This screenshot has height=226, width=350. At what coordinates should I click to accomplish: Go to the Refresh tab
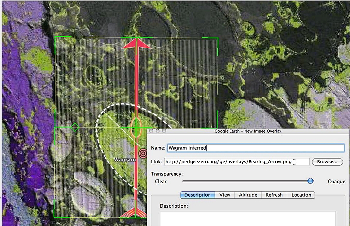[274, 195]
